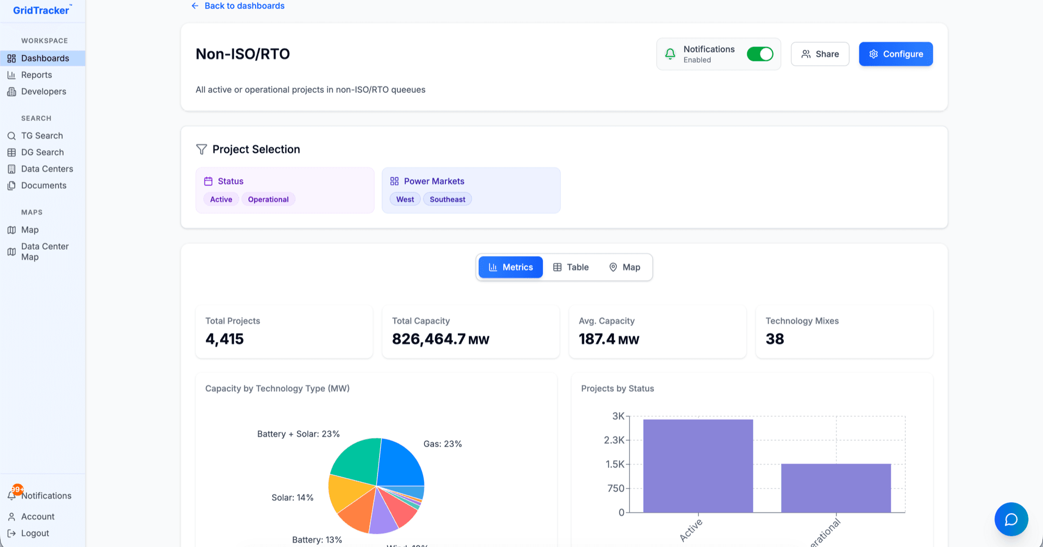1043x547 pixels.
Task: Go back to dashboards link
Action: click(238, 6)
